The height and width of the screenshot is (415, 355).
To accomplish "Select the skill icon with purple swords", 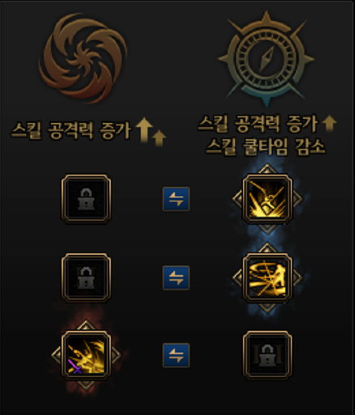I will pyautogui.click(x=86, y=355).
